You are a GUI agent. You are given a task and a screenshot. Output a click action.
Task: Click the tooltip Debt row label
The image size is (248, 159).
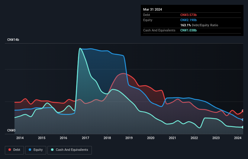tap(147, 15)
